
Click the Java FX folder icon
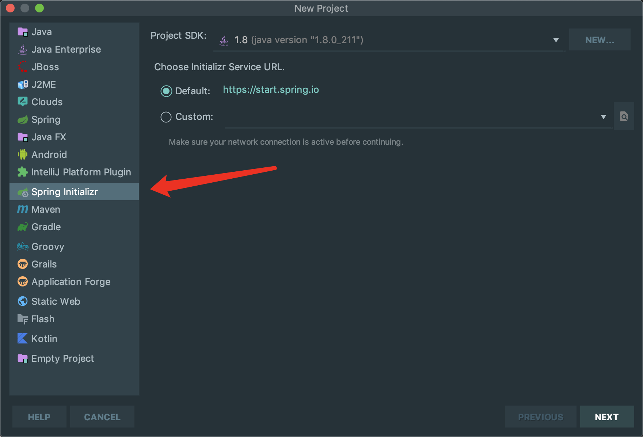coord(23,137)
